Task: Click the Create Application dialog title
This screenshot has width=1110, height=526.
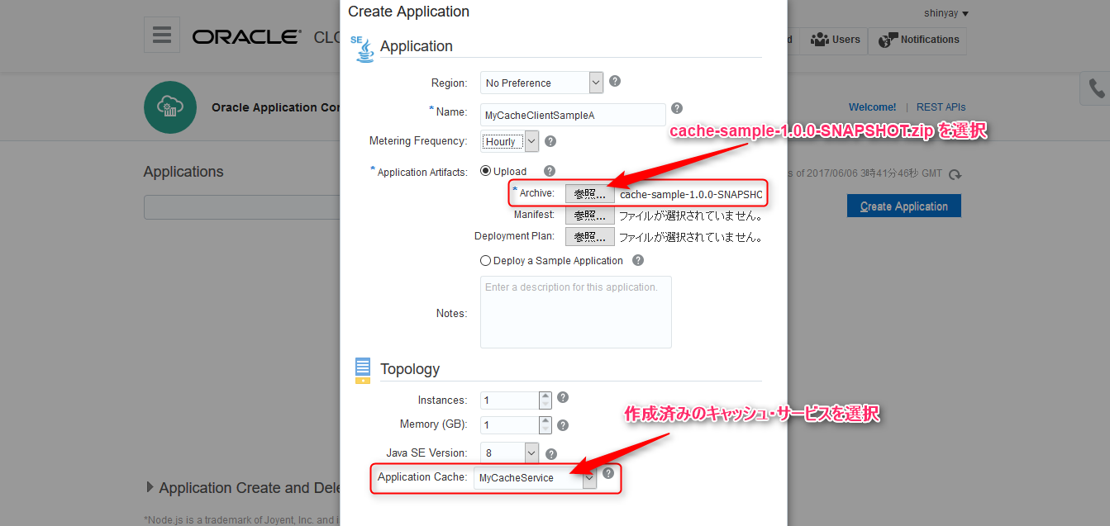Action: (x=409, y=12)
